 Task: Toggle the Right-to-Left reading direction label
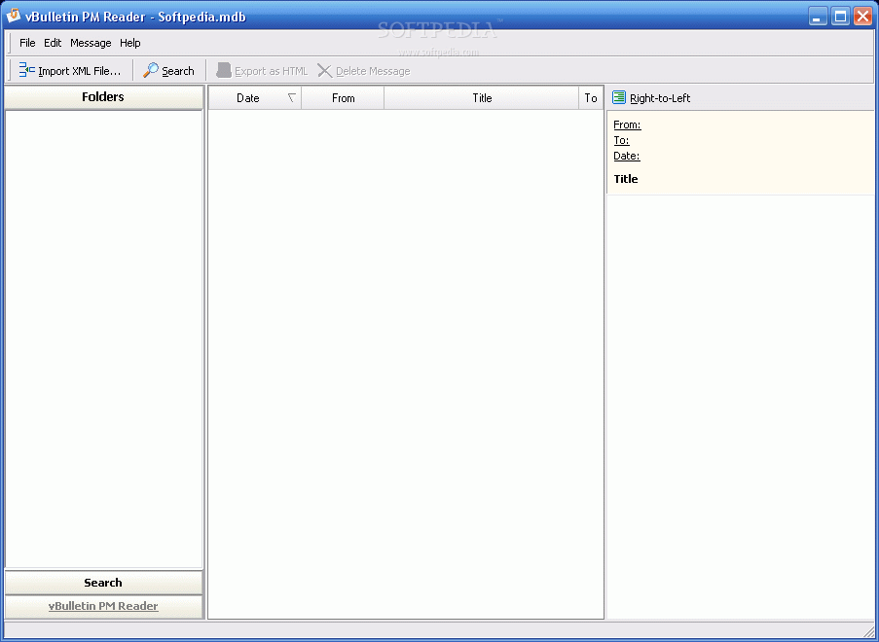click(660, 98)
